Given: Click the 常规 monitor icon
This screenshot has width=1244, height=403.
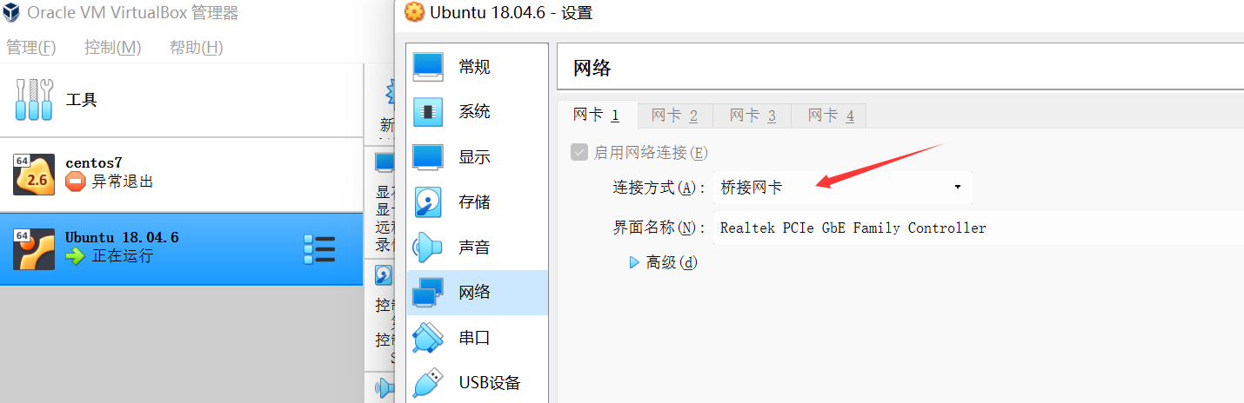Looking at the screenshot, I should (x=428, y=67).
